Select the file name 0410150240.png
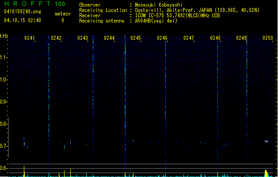This screenshot has width=278, height=177. (x=23, y=12)
